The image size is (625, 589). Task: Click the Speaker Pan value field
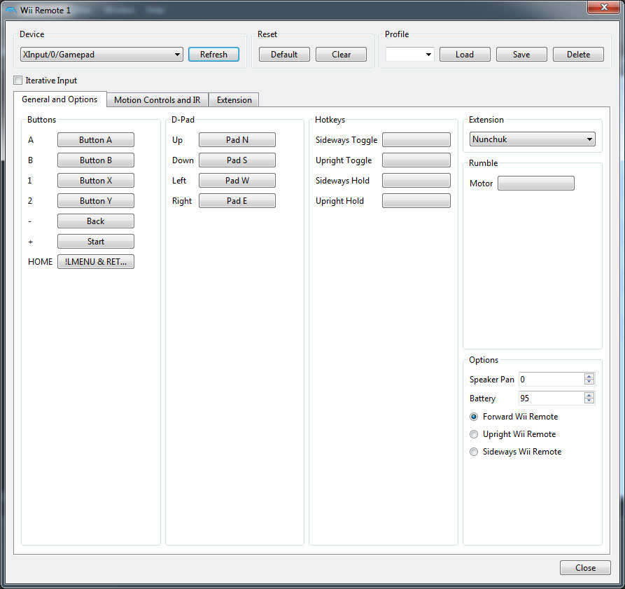click(x=552, y=379)
